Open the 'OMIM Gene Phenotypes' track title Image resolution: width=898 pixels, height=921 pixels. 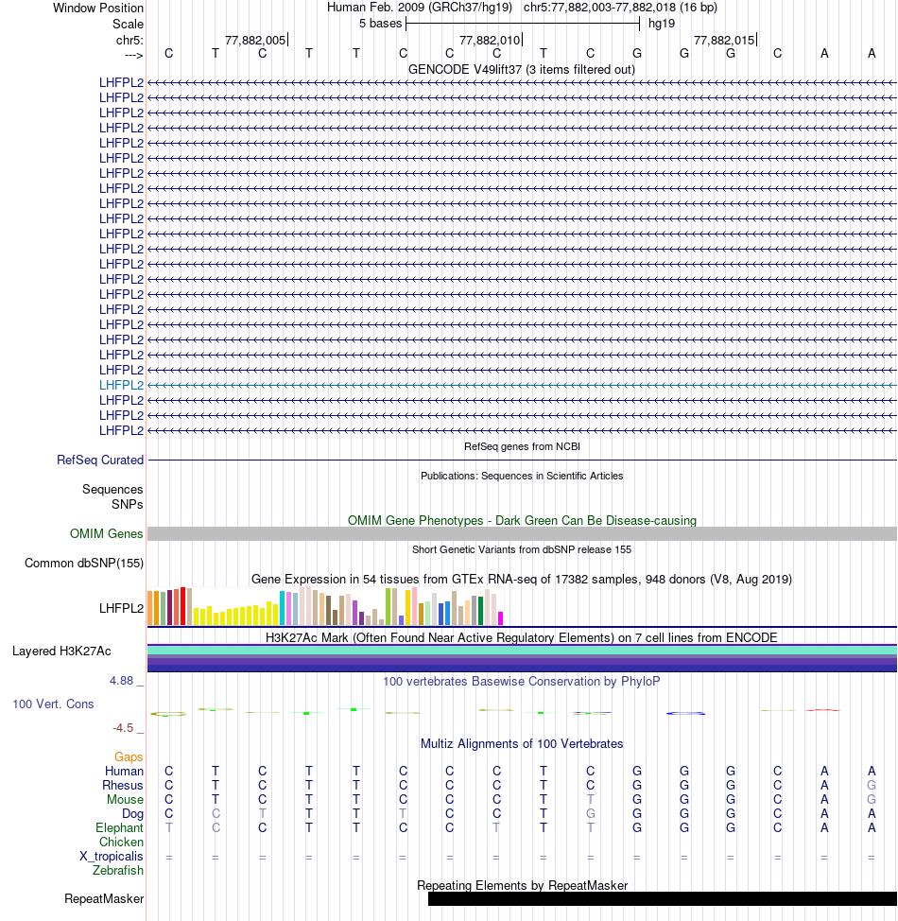522,520
